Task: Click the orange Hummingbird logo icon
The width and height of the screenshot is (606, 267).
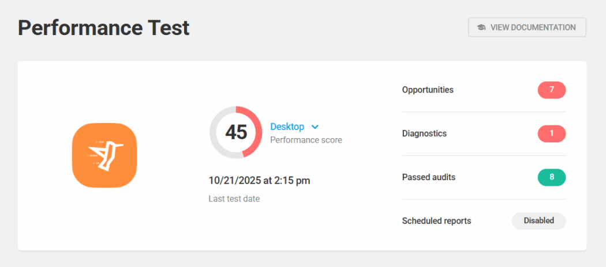Action: [104, 155]
